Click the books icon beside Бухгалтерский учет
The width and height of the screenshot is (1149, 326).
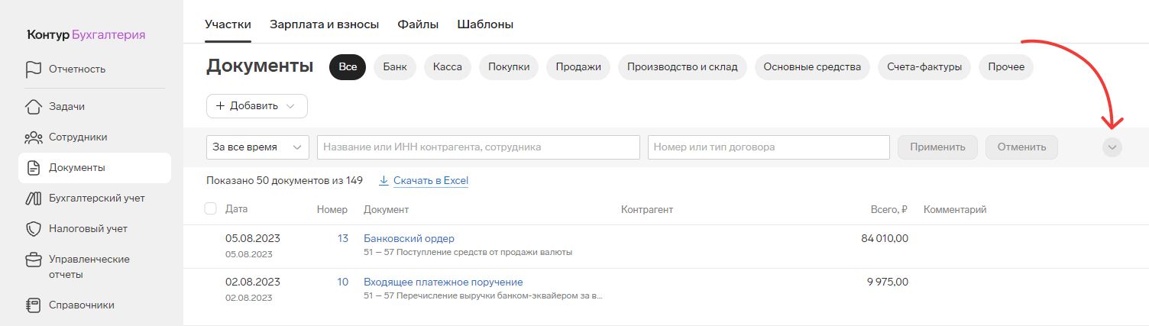point(33,198)
